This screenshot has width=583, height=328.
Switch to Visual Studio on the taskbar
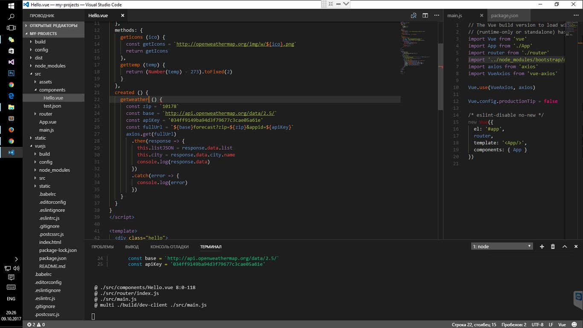(x=12, y=62)
